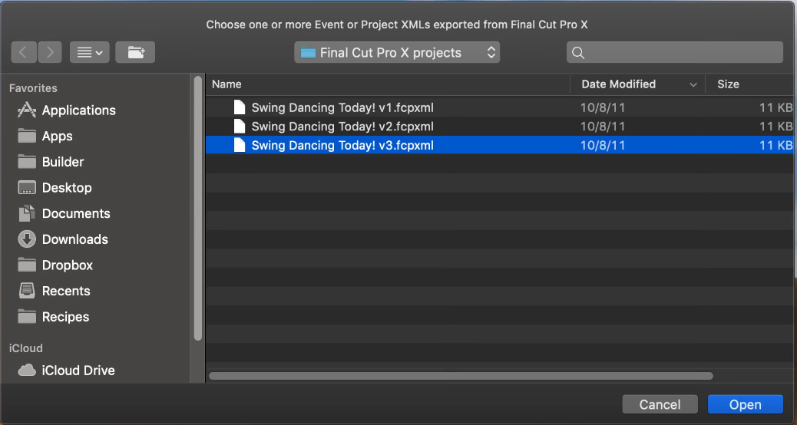Image resolution: width=797 pixels, height=425 pixels.
Task: Open the Desktop location in the sidebar
Action: (x=66, y=188)
